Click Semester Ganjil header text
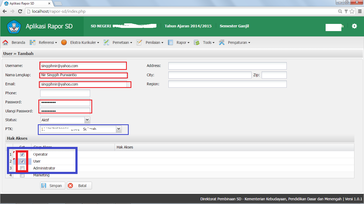The height and width of the screenshot is (204, 364). [234, 26]
